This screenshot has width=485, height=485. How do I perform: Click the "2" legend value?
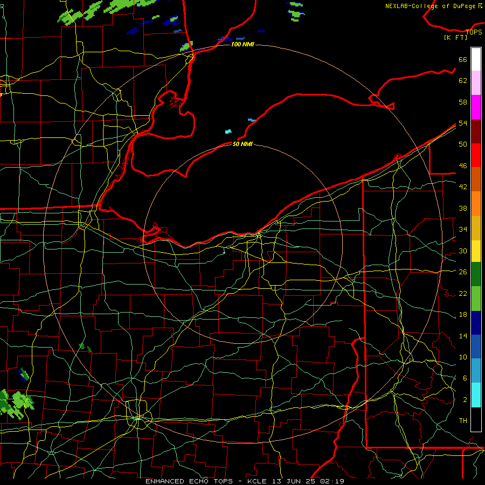[x=465, y=400]
